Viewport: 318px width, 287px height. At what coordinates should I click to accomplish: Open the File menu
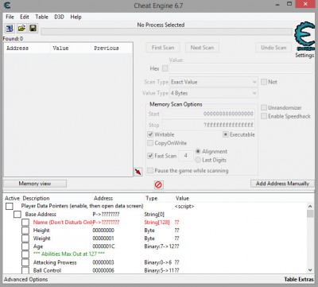10,17
